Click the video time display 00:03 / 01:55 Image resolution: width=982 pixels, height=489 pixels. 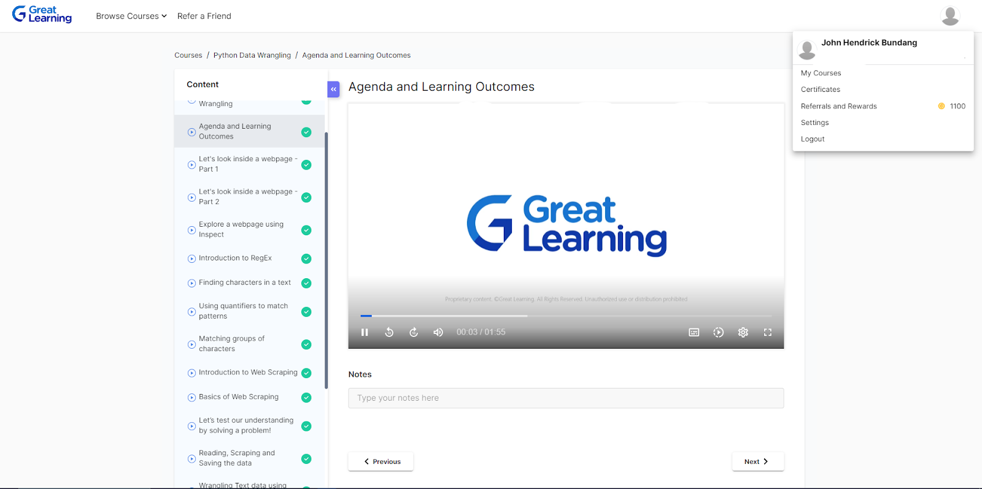481,332
